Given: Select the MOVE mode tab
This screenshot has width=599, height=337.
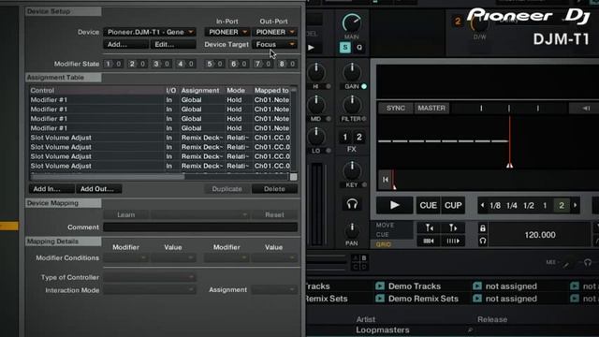Looking at the screenshot, I should 385,225.
